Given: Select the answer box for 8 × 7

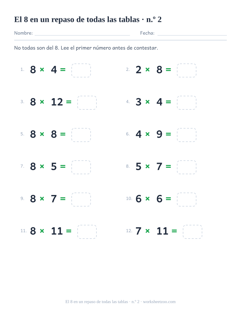Looking at the screenshot, I should [81, 199].
